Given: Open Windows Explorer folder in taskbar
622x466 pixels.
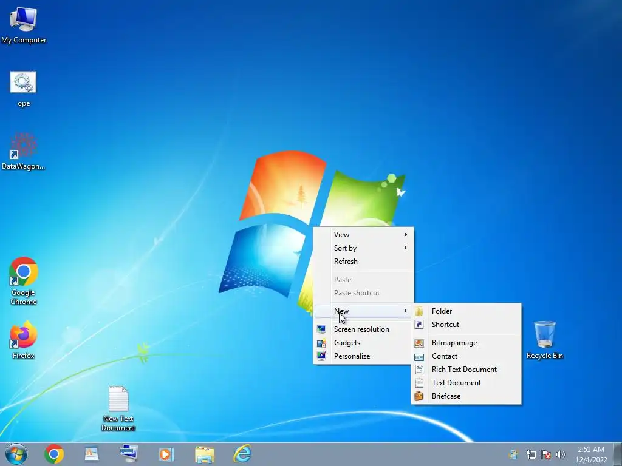Looking at the screenshot, I should pos(205,454).
